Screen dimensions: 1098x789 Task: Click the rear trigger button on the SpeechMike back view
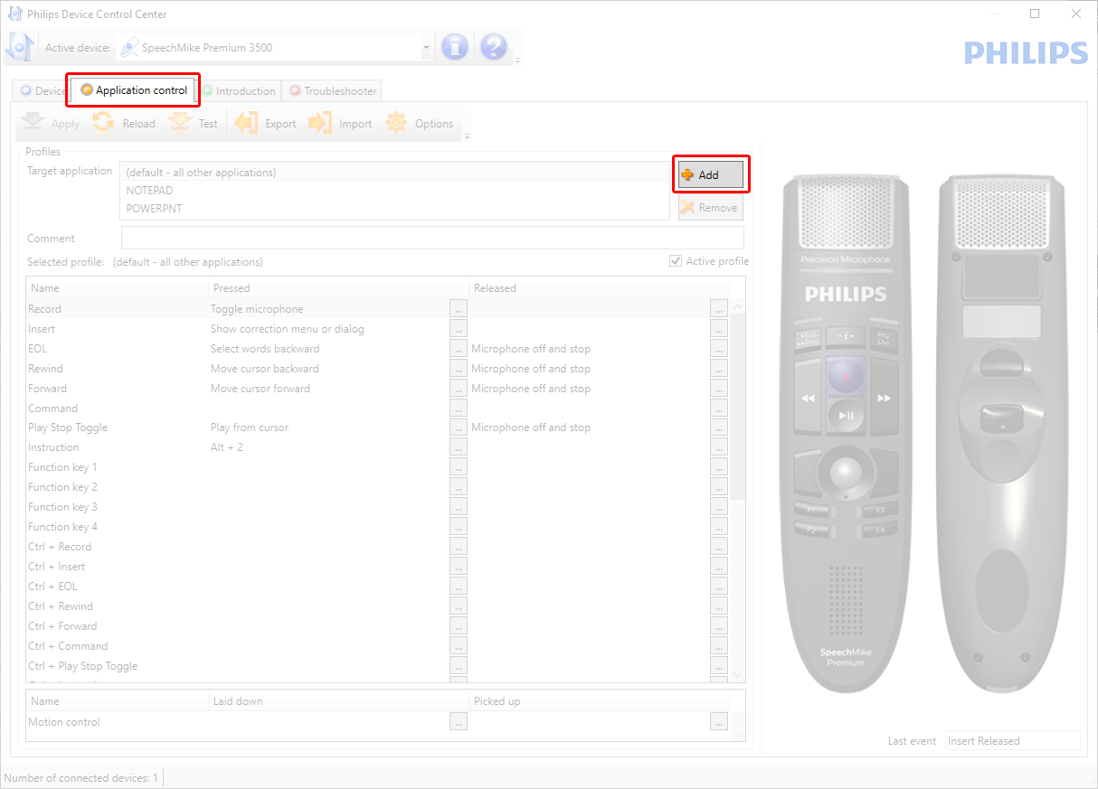1000,418
